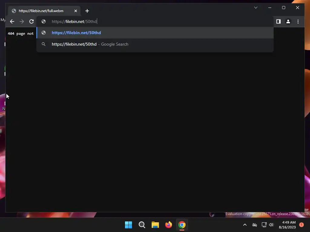Open the side panel icon
The image size is (310, 232).
tap(279, 21)
